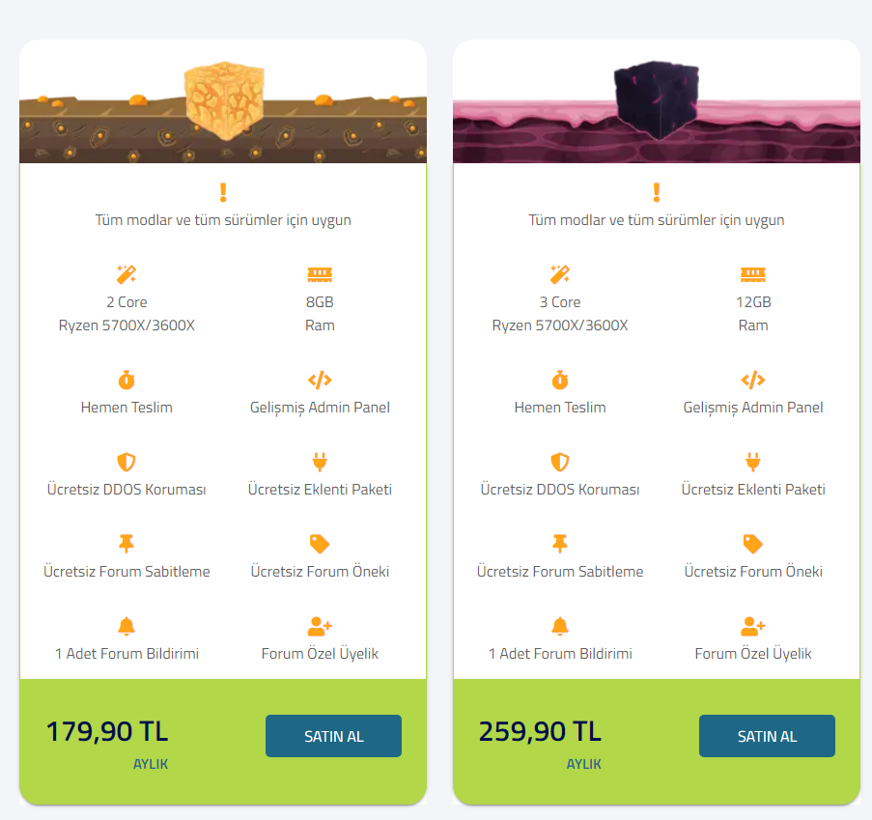The image size is (872, 820).
Task: Click price tag icon in the 259,90 TL plan
Action: 753,543
